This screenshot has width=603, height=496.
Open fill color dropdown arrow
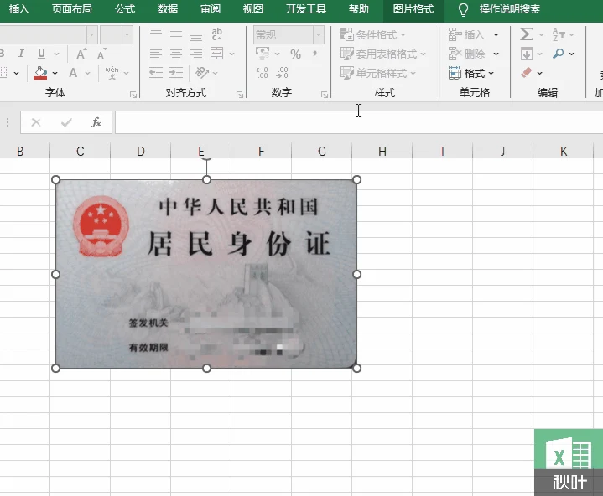55,73
